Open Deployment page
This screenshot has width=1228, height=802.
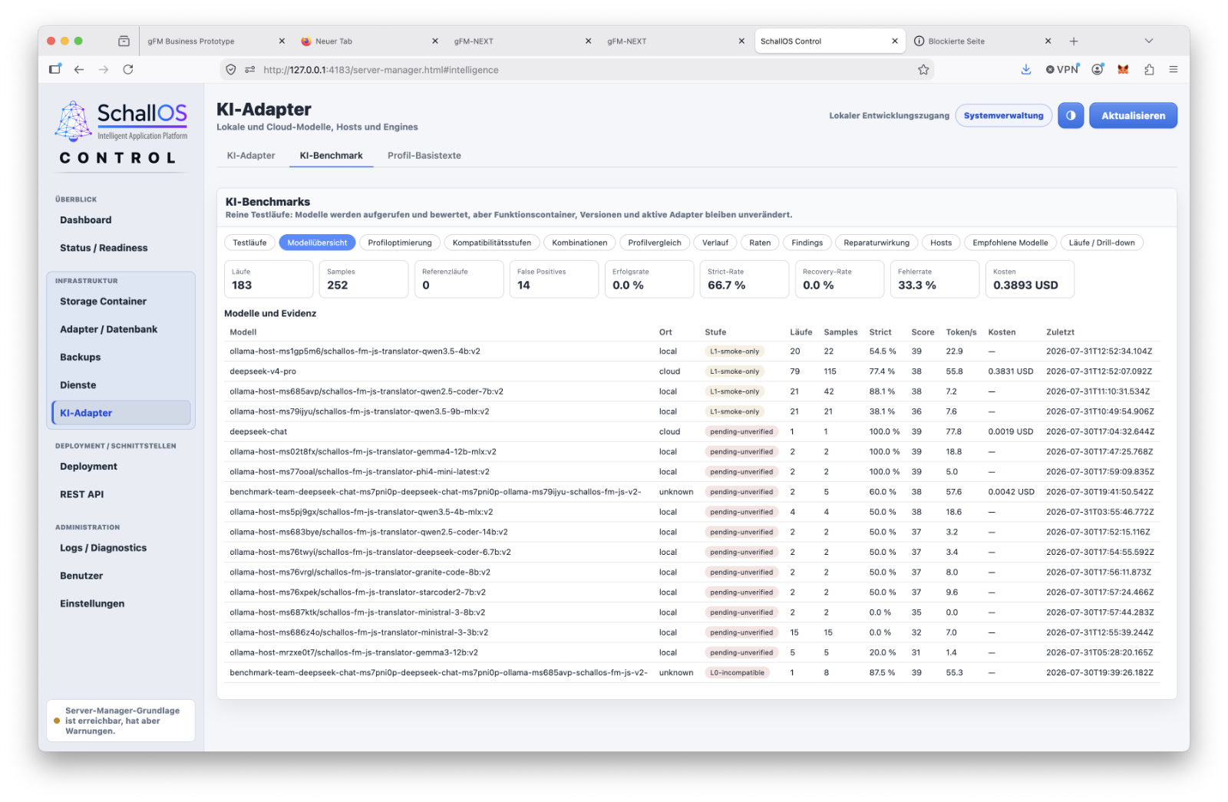coord(88,467)
